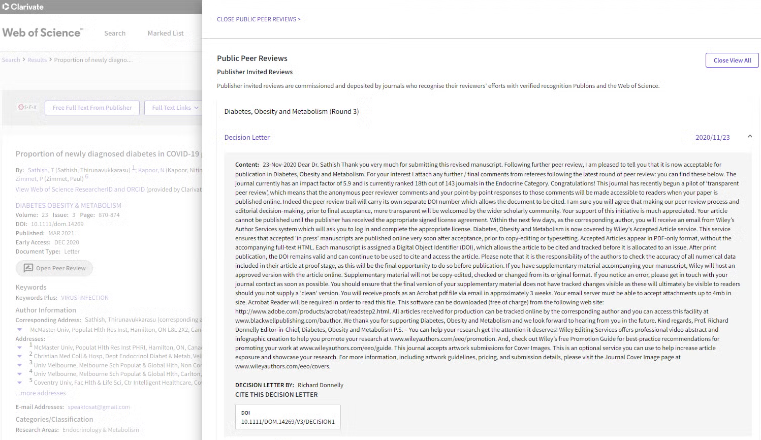Open the Decision Letter link
Viewport: 761px width, 440px height.
[247, 138]
